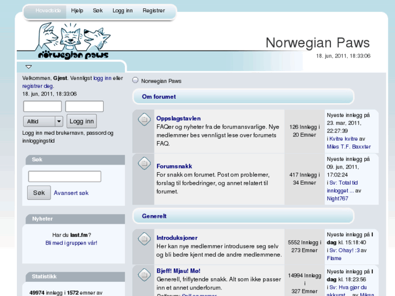This screenshot has width=395, height=296.
Task: Focus the sidebar search text field
Action: (x=65, y=177)
